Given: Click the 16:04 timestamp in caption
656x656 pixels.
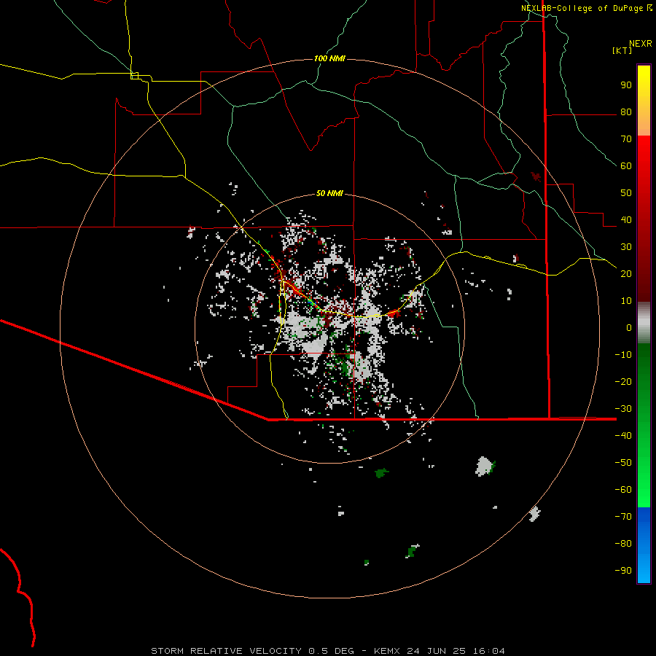Looking at the screenshot, I should pos(489,651).
